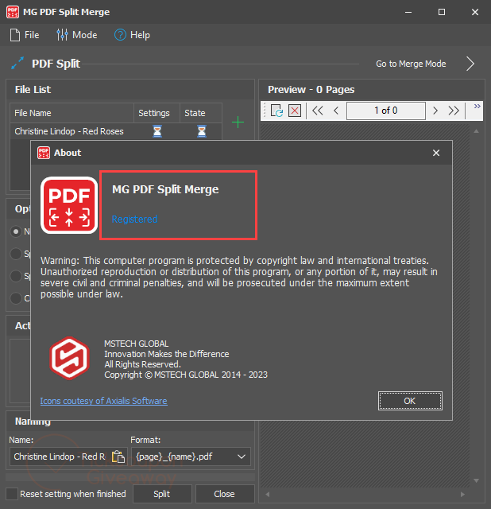Click the red X clear preview icon
This screenshot has height=509, width=491.
[295, 111]
